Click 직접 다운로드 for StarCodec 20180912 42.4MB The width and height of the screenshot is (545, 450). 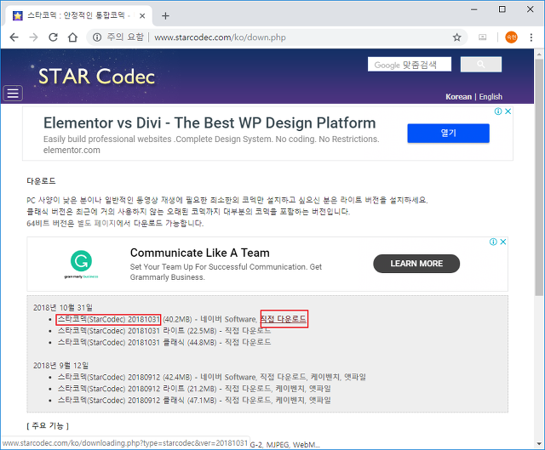(283, 377)
